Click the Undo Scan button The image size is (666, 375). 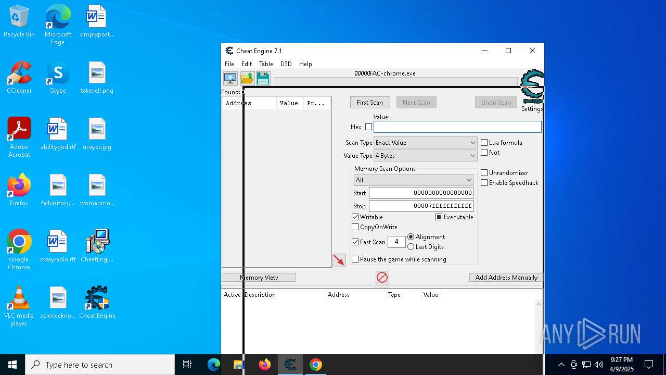496,103
